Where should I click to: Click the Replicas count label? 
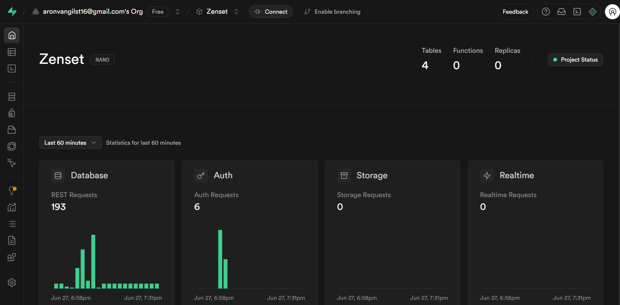(507, 51)
